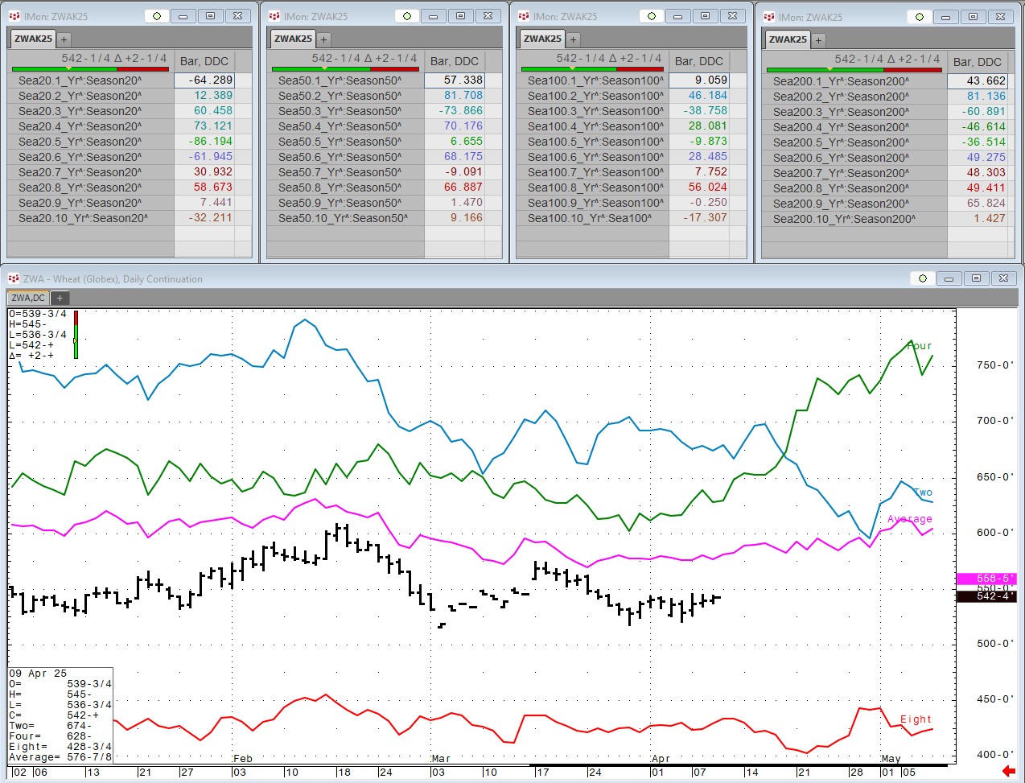The image size is (1025, 783).
Task: Click the 43.662 value cell
Action: (x=978, y=81)
